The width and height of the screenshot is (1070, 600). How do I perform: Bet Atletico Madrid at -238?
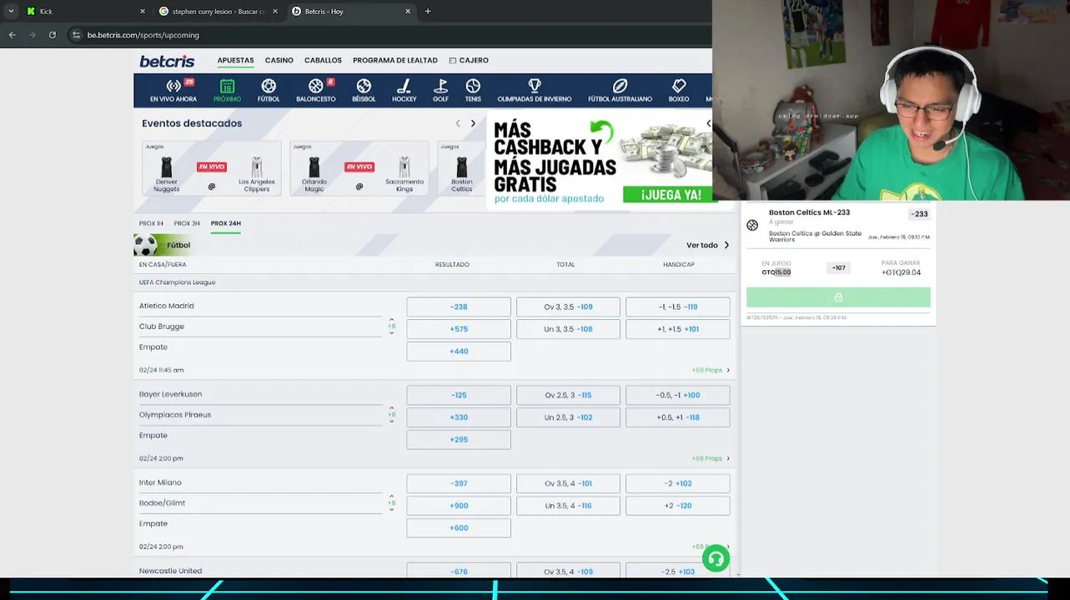point(459,307)
